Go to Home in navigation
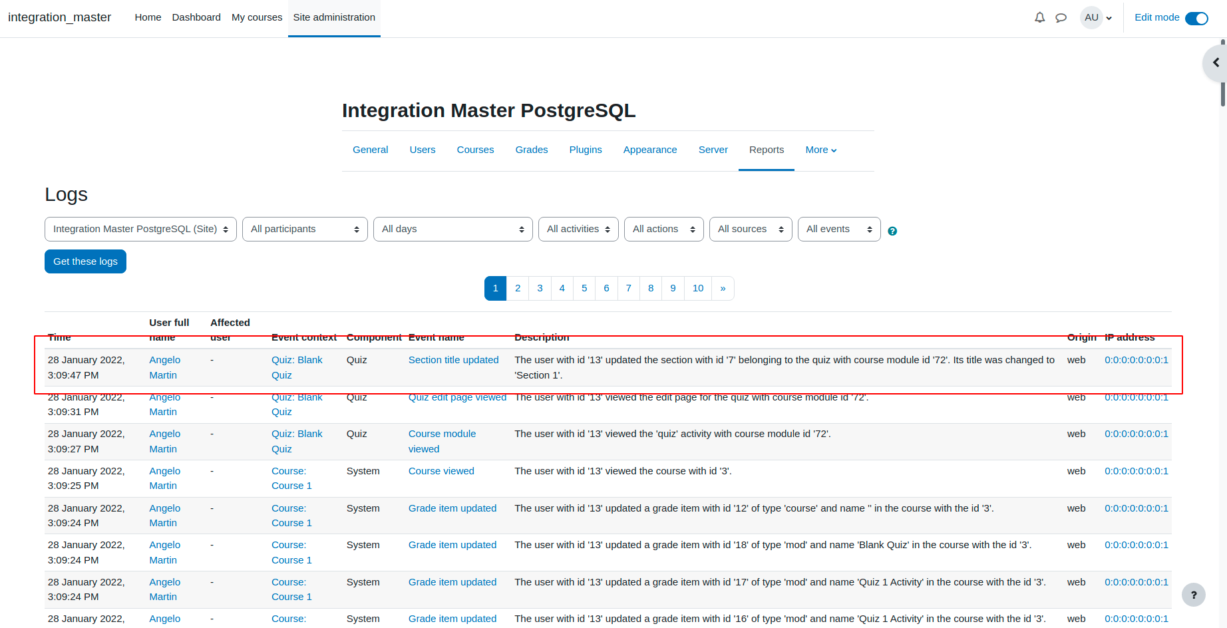This screenshot has height=628, width=1227. [148, 17]
